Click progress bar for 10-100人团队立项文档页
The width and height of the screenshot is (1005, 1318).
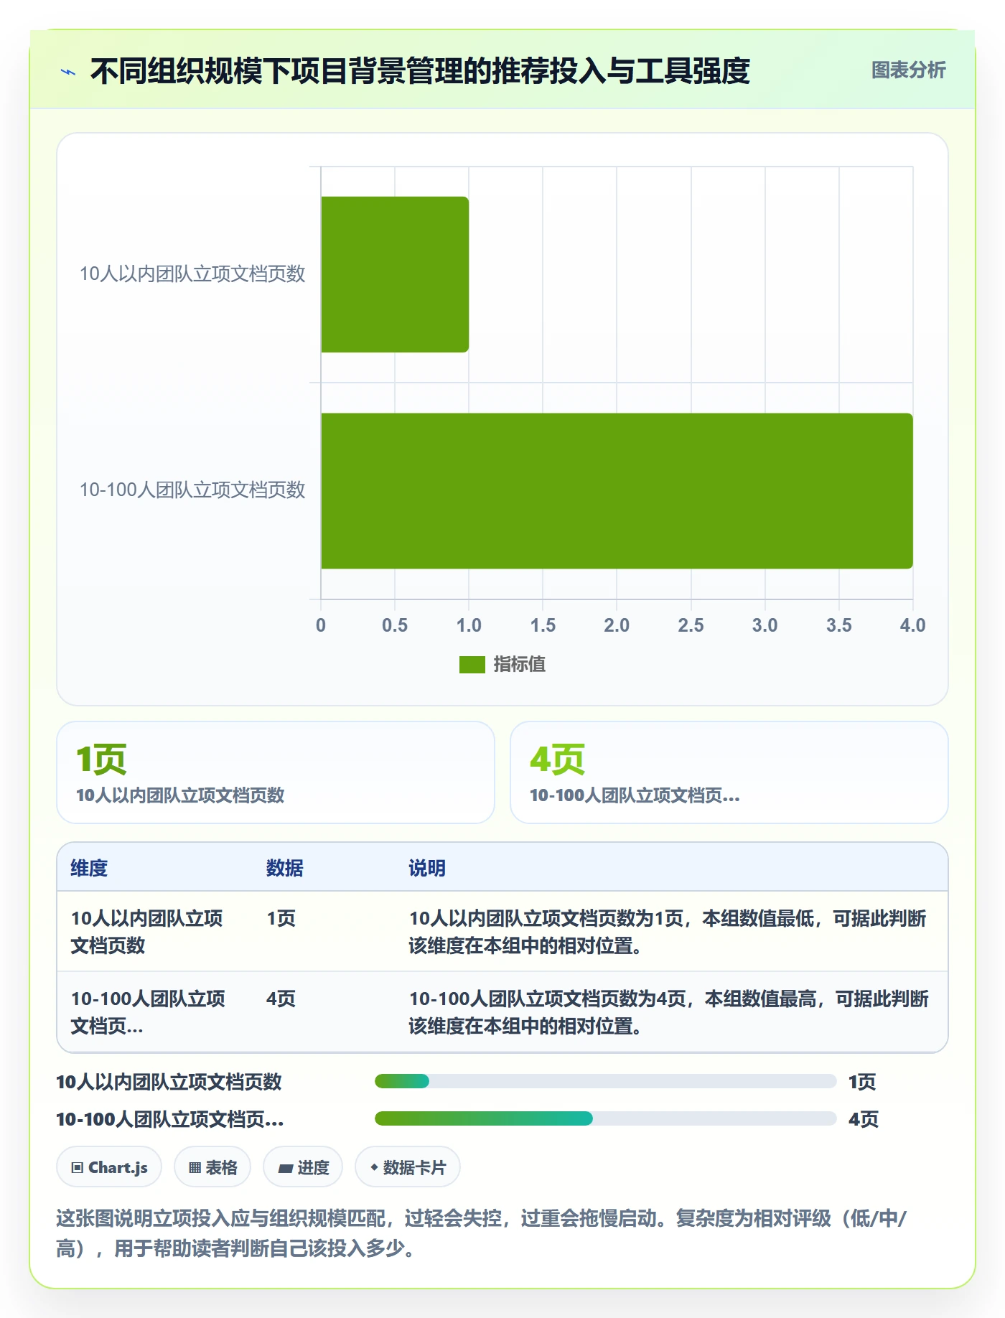[605, 1118]
